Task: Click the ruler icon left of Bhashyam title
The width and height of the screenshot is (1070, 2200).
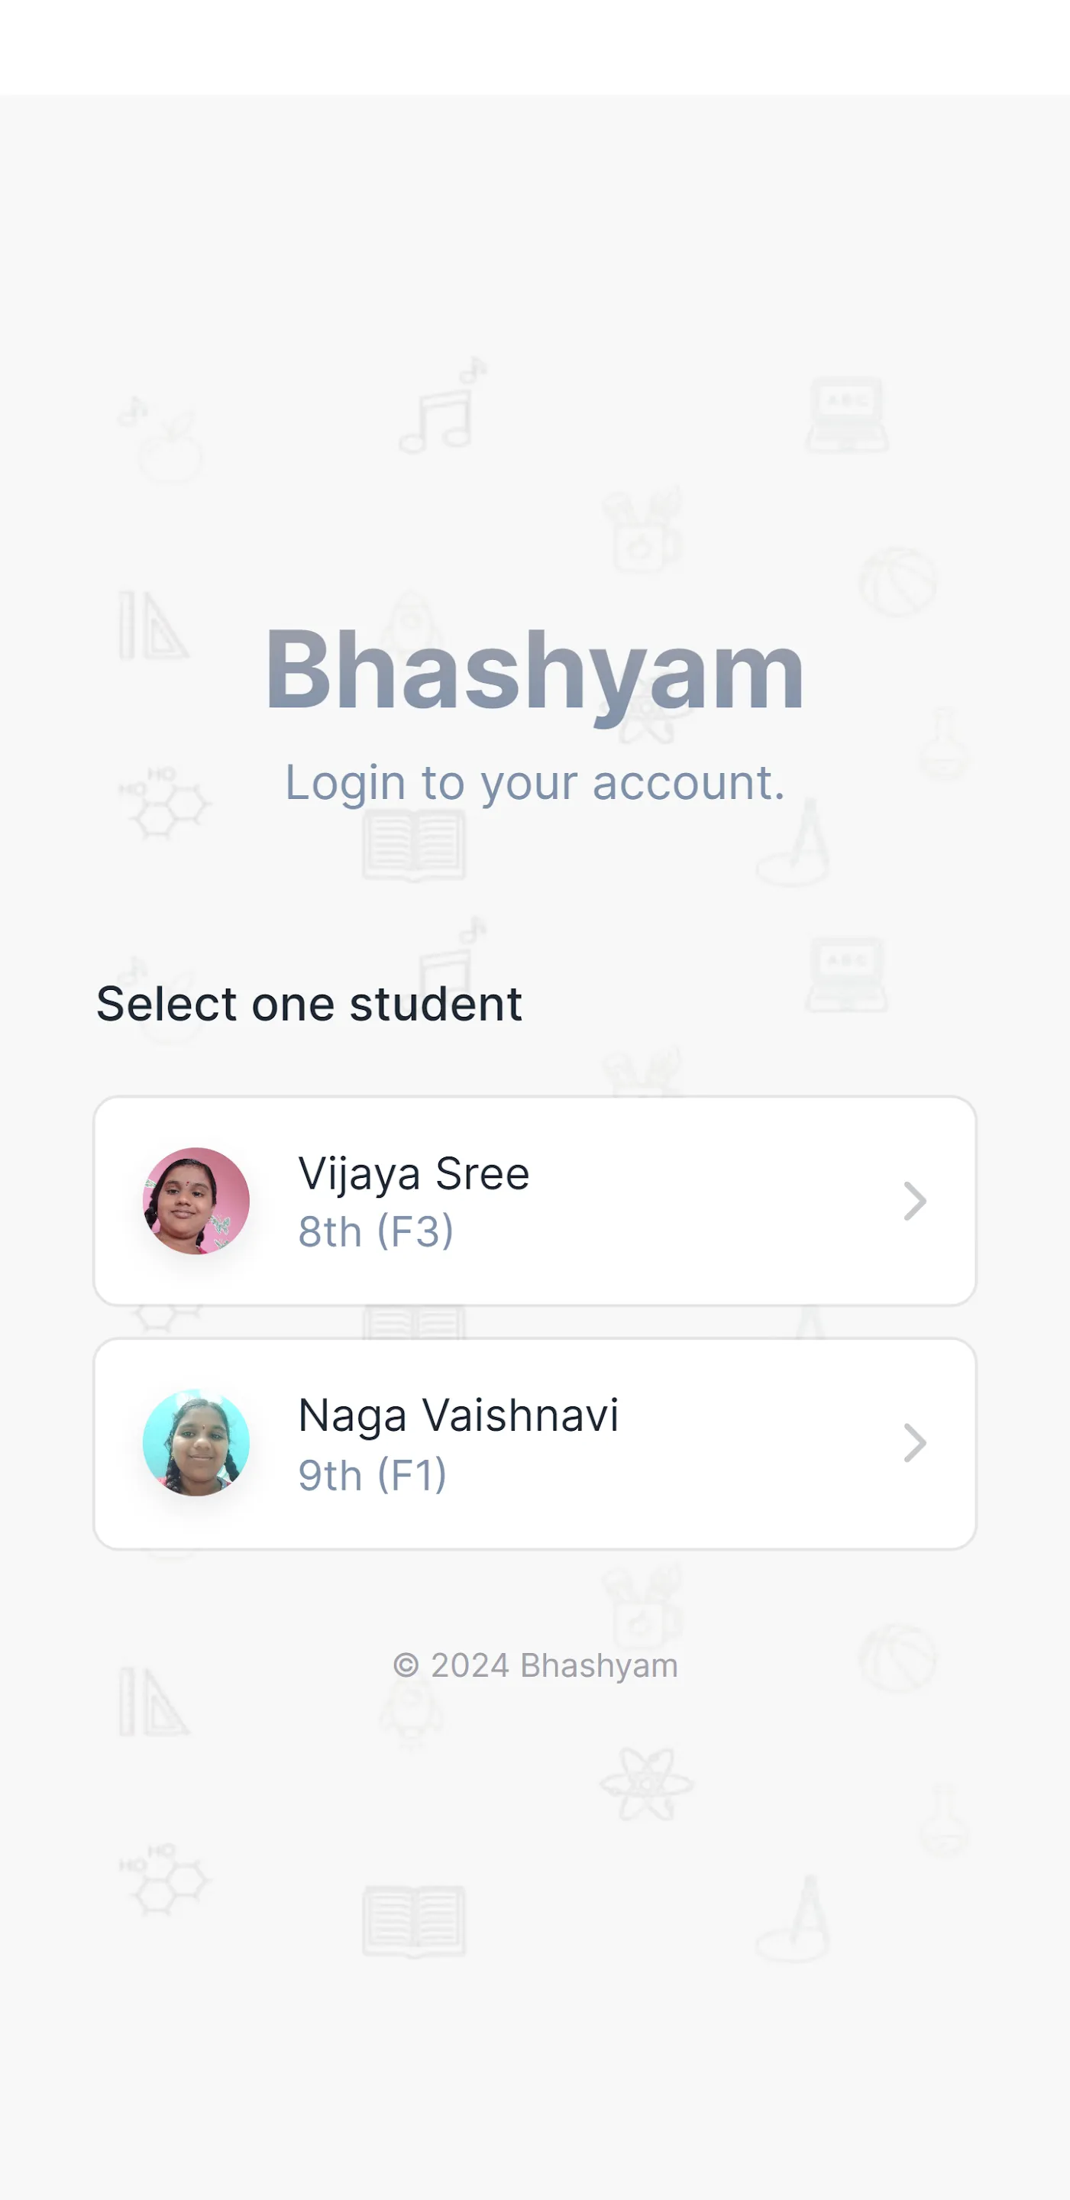Action: [x=152, y=625]
